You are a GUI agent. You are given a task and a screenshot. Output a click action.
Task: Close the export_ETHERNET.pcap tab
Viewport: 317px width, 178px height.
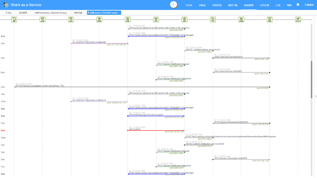point(118,13)
